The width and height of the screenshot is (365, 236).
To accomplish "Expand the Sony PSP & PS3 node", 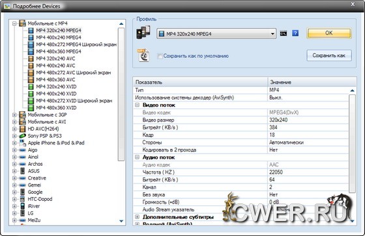I will click(14, 136).
